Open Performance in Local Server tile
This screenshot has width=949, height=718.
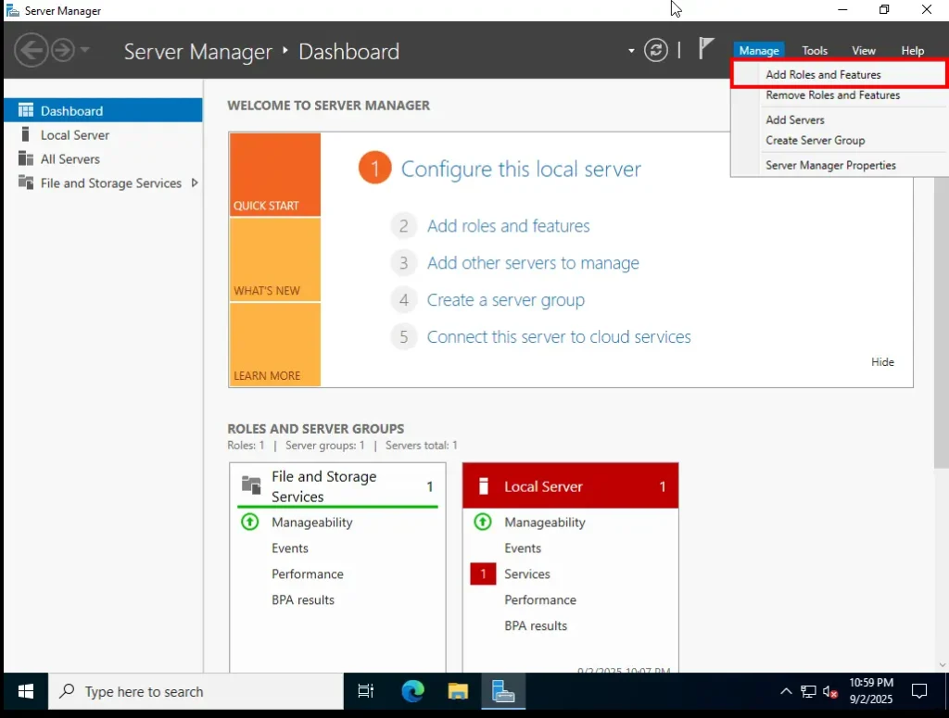click(540, 600)
